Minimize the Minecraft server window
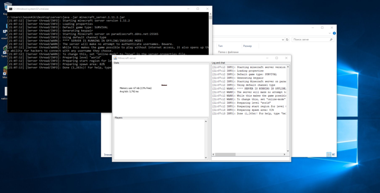The width and height of the screenshot is (380, 193). (267, 58)
